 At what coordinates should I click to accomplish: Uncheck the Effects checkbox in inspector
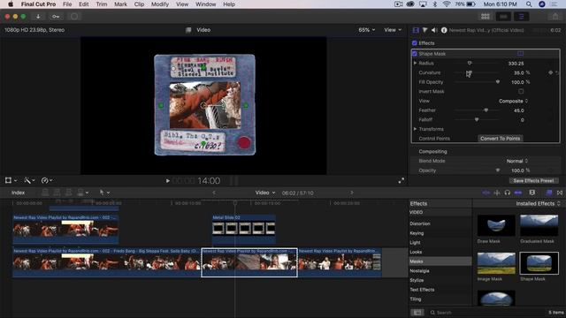[x=415, y=43]
